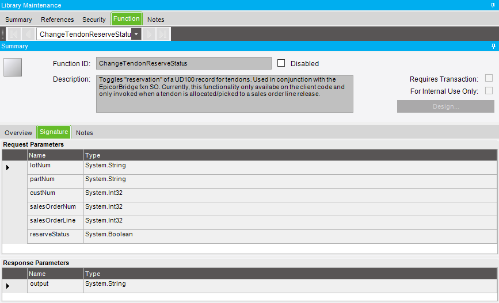The width and height of the screenshot is (499, 303).
Task: Select the reserveStatus parameter name cell
Action: [x=55, y=236]
